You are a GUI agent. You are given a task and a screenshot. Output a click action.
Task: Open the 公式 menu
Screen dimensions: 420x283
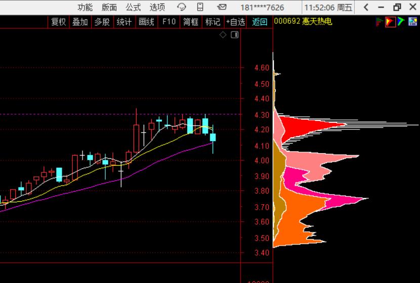coord(133,7)
